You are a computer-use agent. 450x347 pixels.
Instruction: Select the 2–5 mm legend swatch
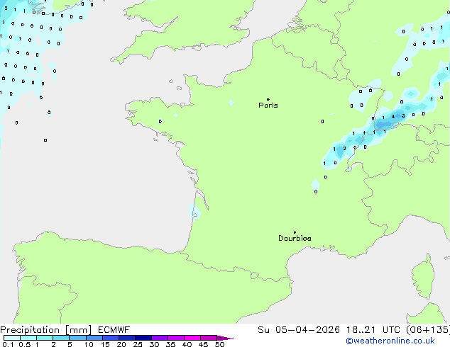pyautogui.click(x=61, y=338)
